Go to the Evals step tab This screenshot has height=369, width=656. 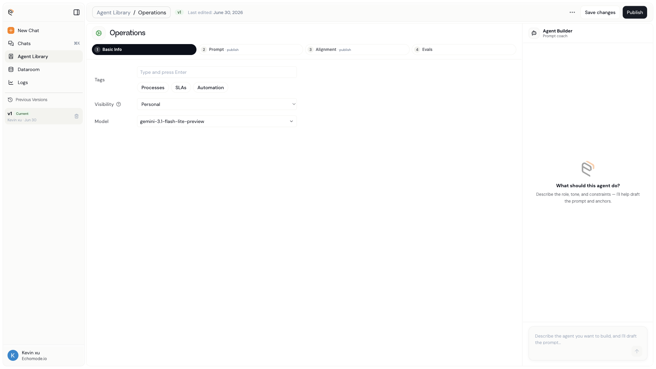464,50
